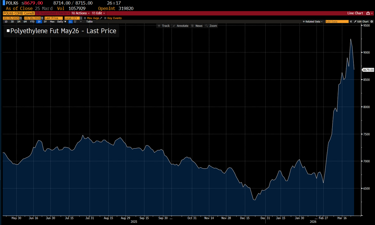
Task: Select the Max time range
Action: click(52, 22)
